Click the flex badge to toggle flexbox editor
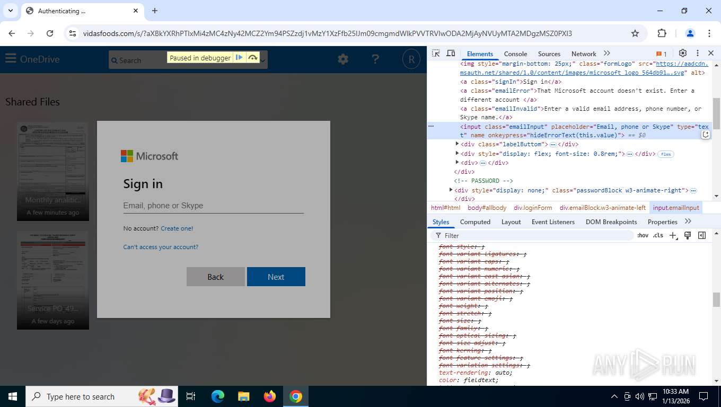721x407 pixels. click(666, 154)
